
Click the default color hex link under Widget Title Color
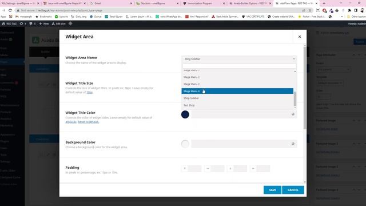(x=71, y=122)
